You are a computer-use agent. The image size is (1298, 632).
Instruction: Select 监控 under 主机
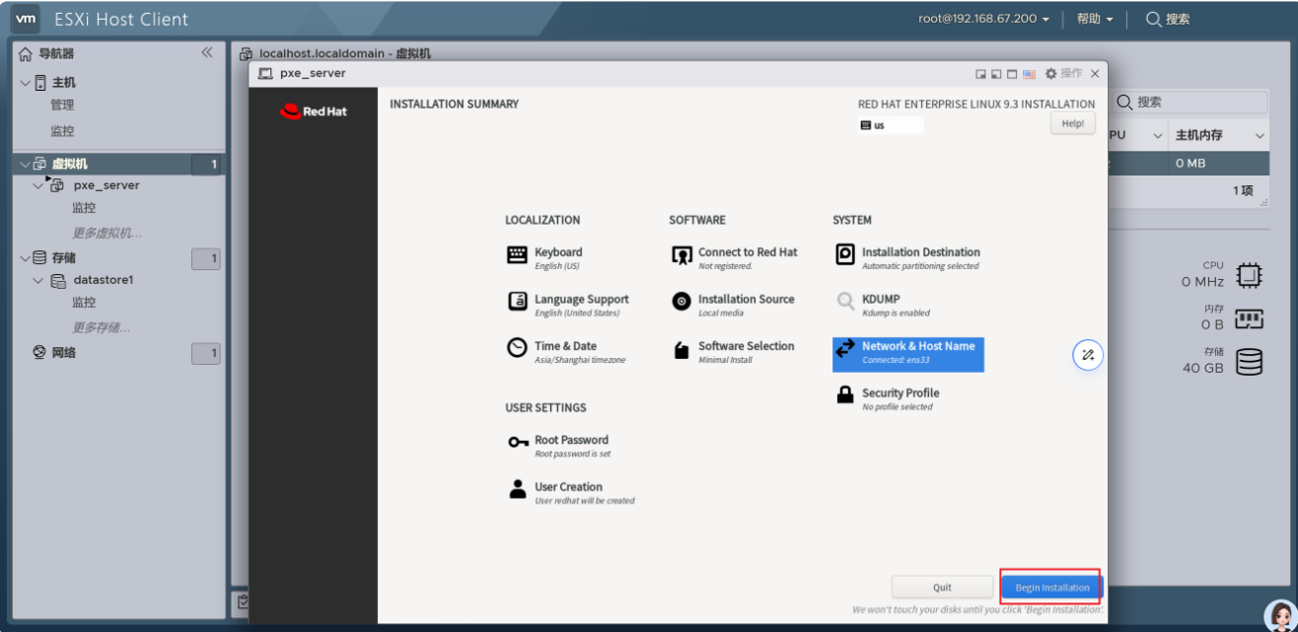tap(62, 130)
